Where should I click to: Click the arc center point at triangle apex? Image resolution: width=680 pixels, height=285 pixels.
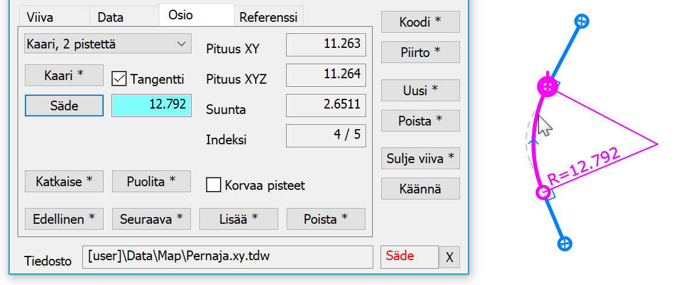coord(657,144)
